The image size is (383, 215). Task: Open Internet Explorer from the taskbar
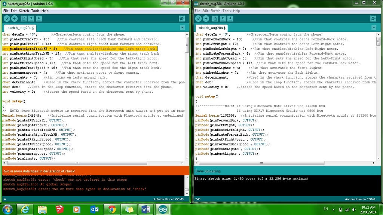[25, 209]
